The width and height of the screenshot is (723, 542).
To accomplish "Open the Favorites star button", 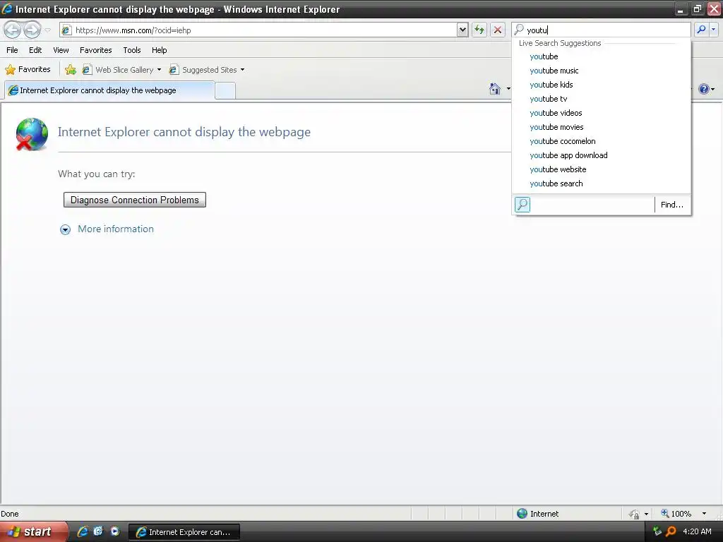I will (28, 70).
